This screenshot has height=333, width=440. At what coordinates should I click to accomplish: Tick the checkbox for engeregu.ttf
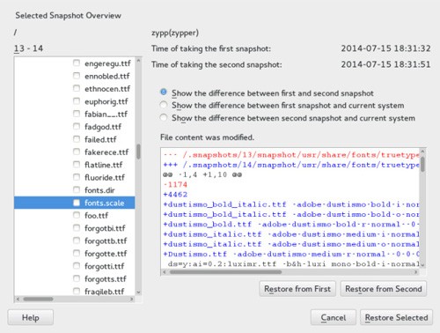coord(77,63)
